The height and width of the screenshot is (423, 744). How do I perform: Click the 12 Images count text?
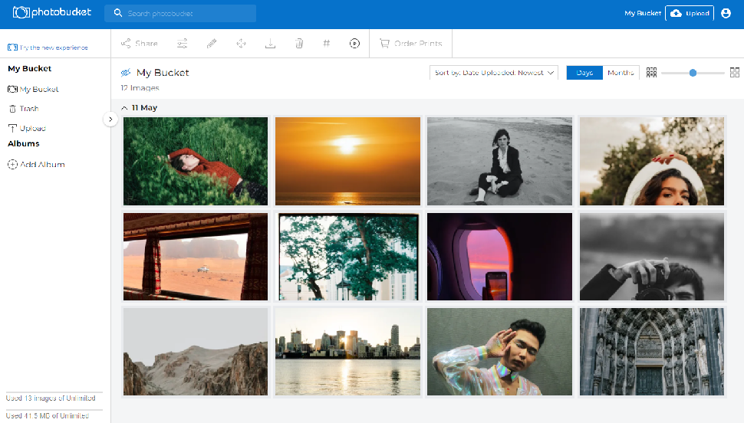140,87
